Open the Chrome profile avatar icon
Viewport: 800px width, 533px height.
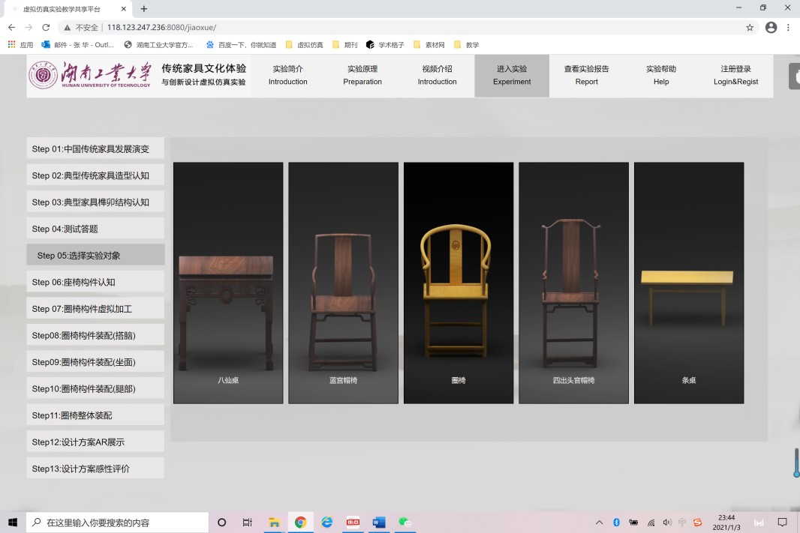pyautogui.click(x=771, y=27)
